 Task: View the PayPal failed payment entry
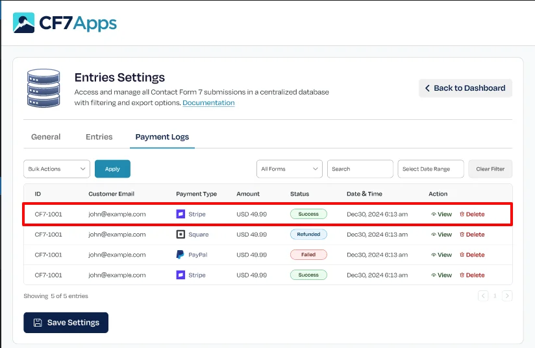coord(441,255)
